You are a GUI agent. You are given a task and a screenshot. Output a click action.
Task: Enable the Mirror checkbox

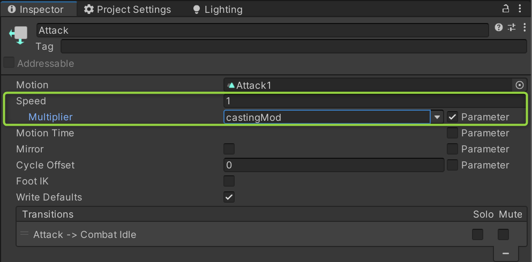pos(229,149)
